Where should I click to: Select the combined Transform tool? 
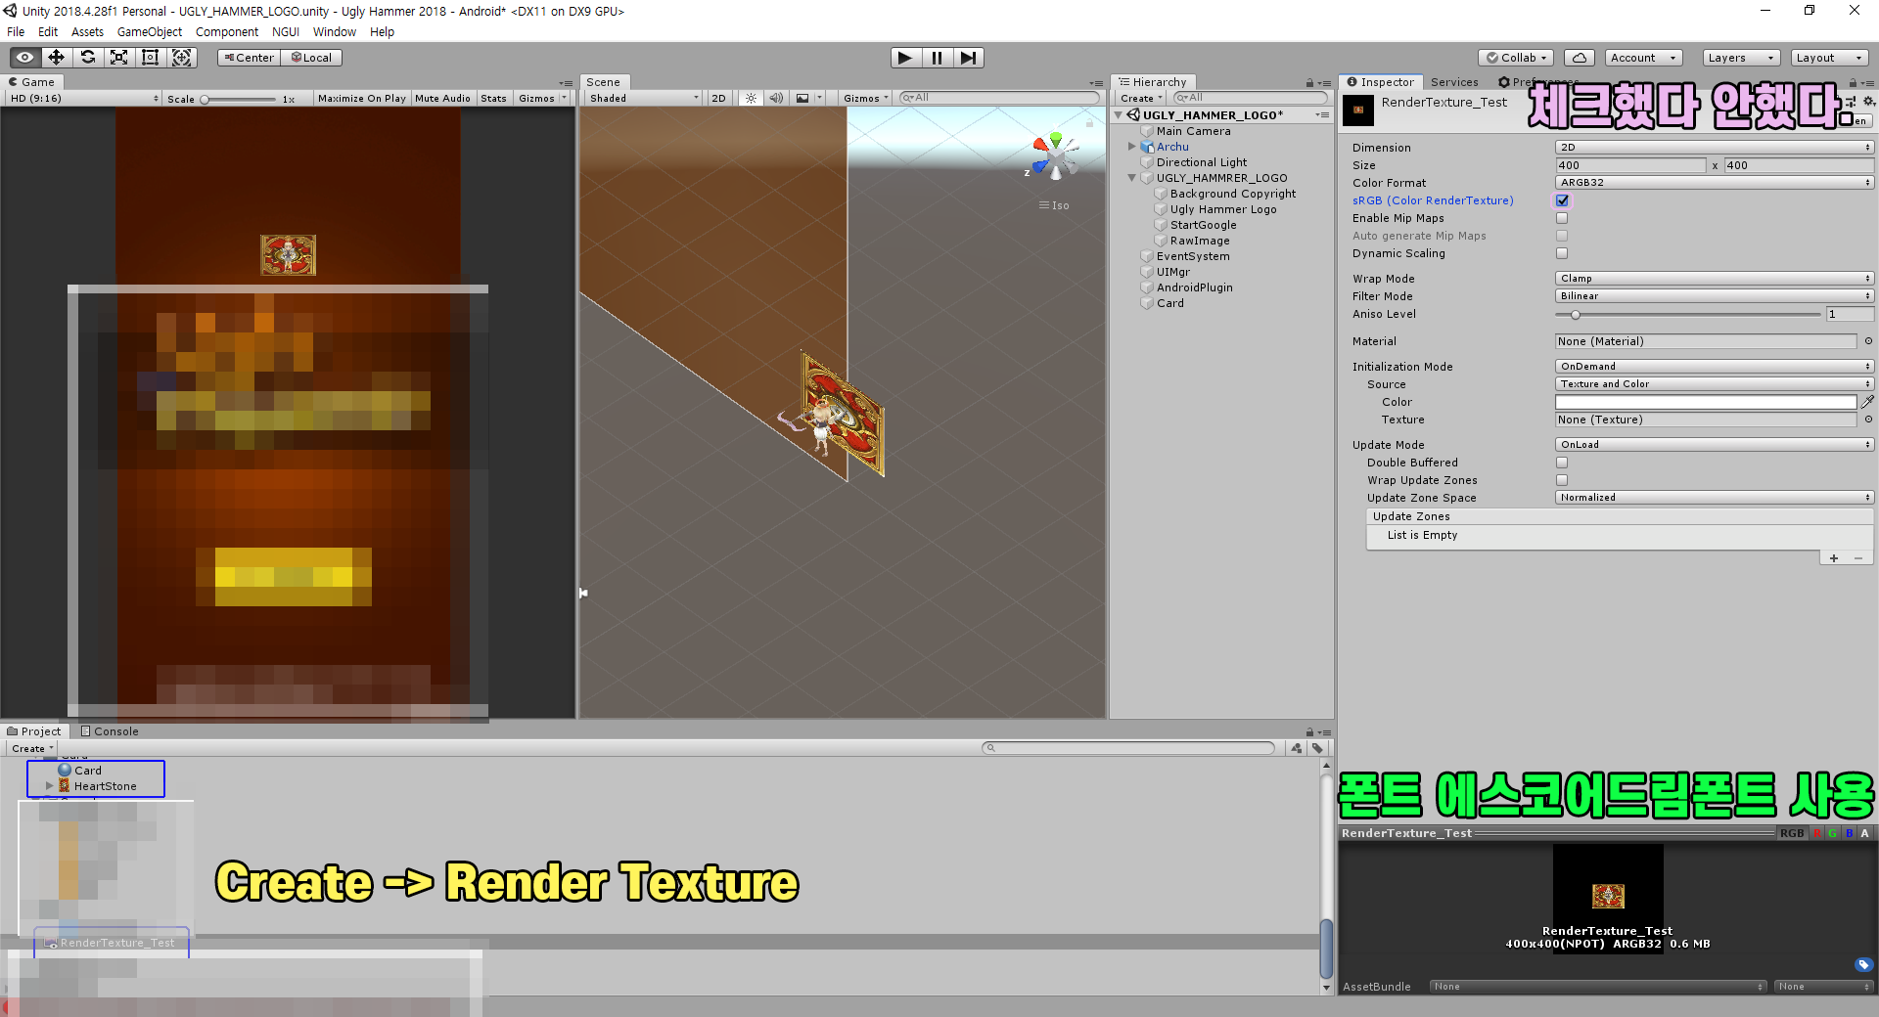click(181, 58)
